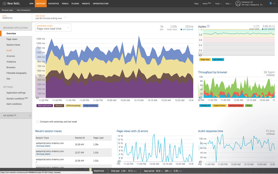Switch to the INSIGHTS tab

[86, 4]
